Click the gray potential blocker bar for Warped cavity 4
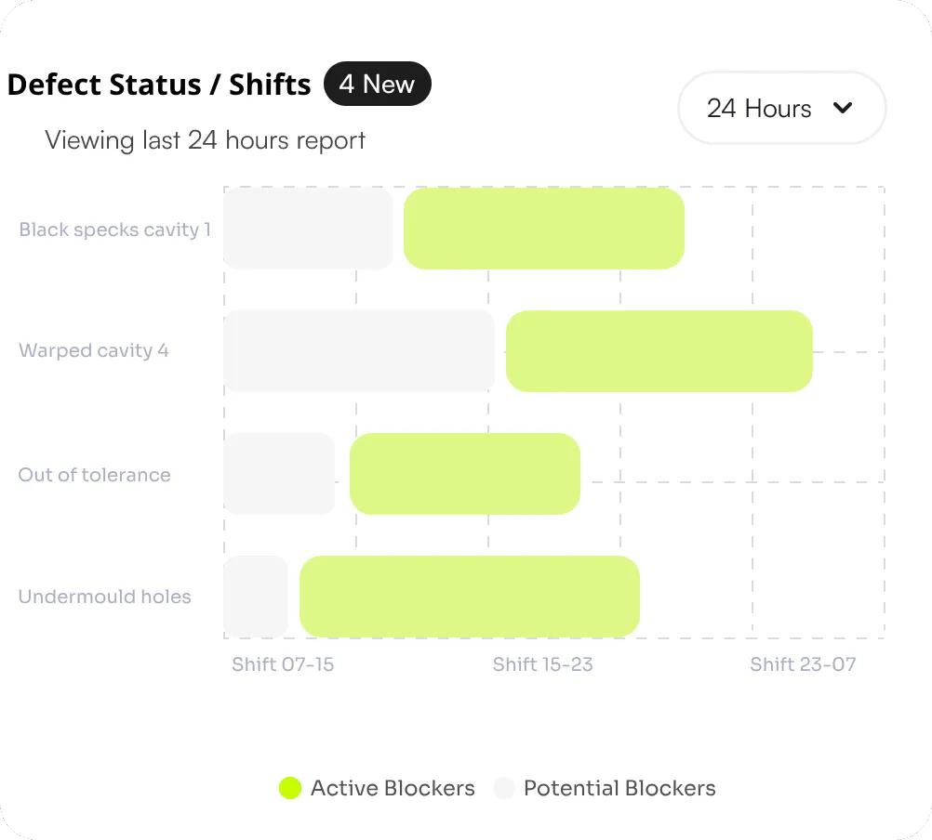 pos(358,351)
